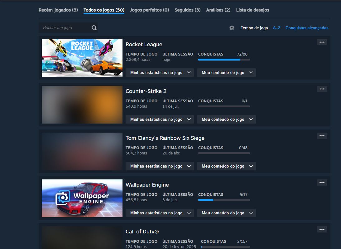Click Rocket League 'hoje' last session value

166,59
